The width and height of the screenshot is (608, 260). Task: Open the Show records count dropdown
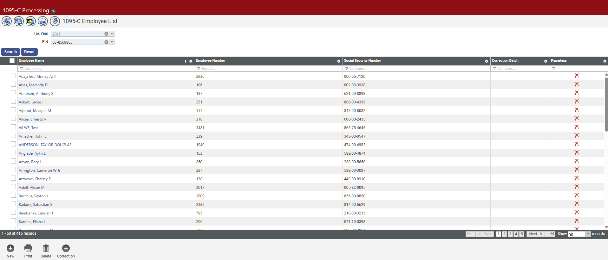pyautogui.click(x=588, y=234)
